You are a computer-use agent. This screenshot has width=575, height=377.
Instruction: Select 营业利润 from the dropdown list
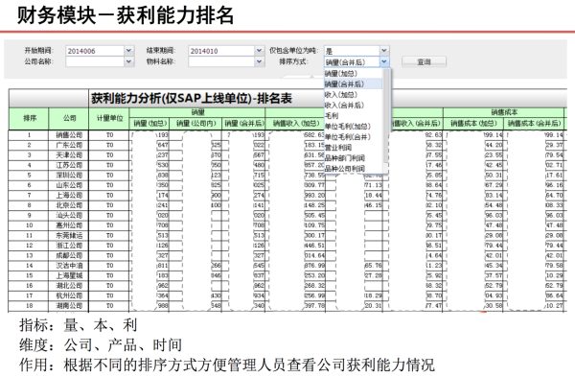coord(338,148)
